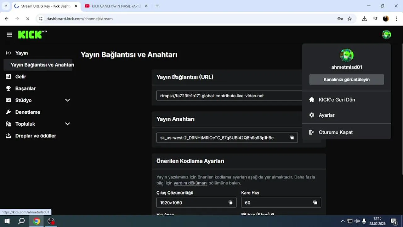Select KICK'e Geri Dön menu entry
Viewport: 403px width, 227px height.
[347, 100]
